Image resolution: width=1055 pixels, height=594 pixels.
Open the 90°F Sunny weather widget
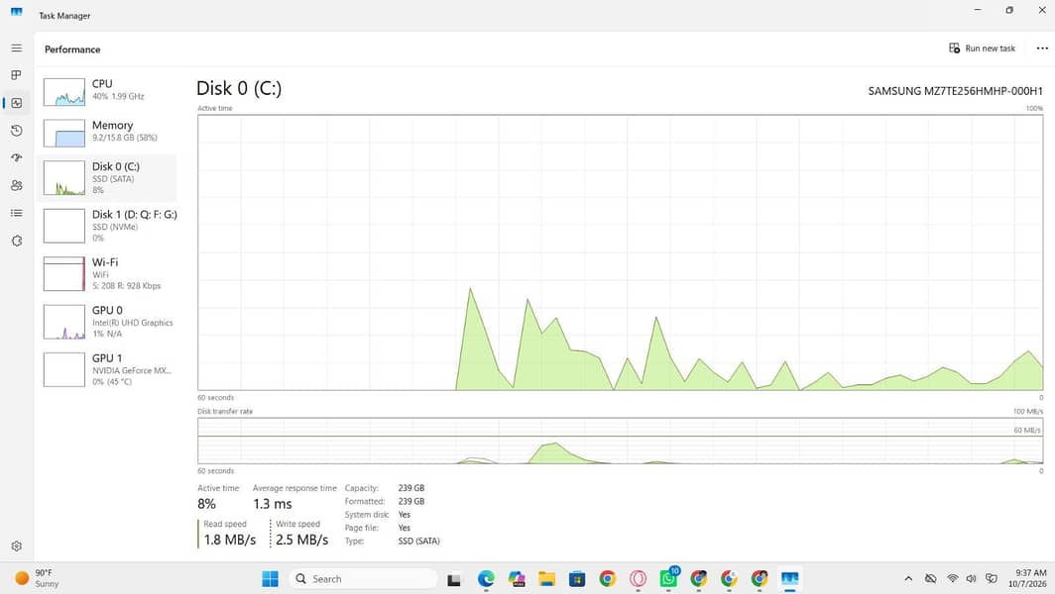(x=38, y=578)
